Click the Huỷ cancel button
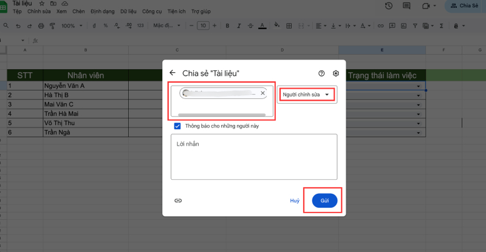 click(295, 200)
